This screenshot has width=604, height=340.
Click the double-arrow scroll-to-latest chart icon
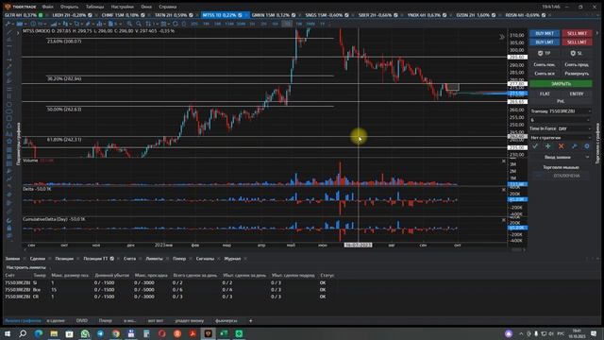[501, 37]
